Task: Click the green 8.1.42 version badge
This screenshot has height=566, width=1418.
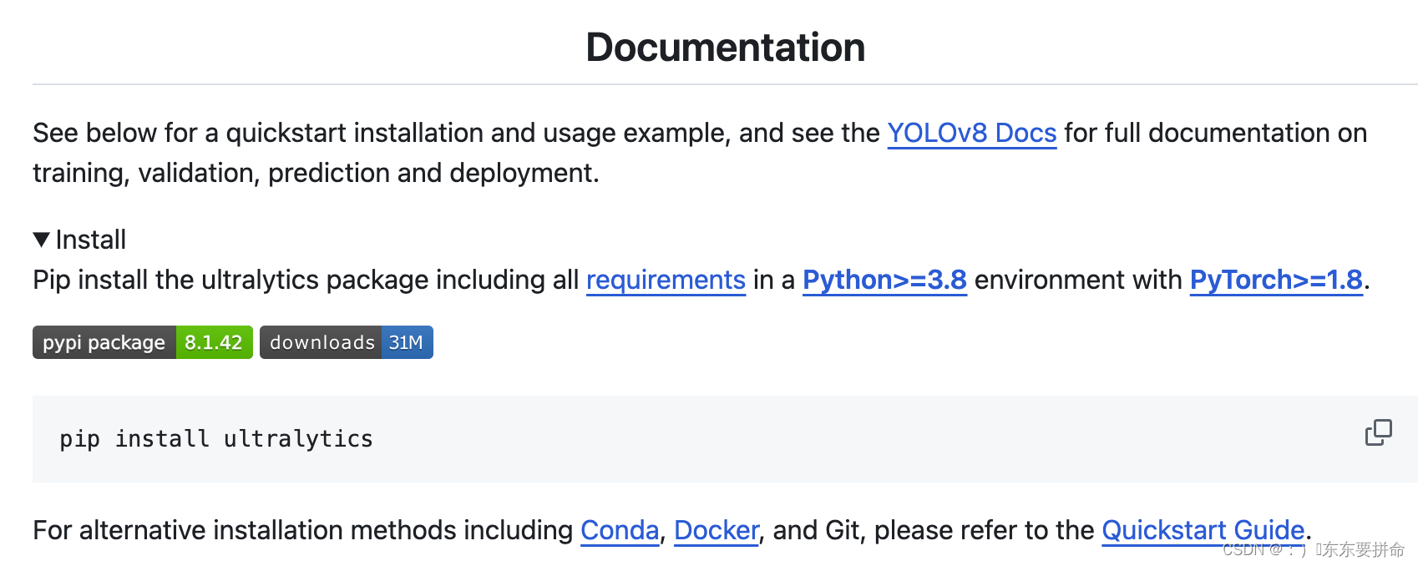Action: click(x=213, y=342)
